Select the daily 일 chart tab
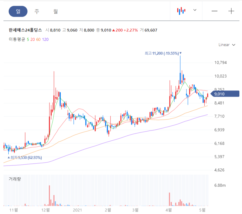The width and height of the screenshot is (242, 214). tap(18, 11)
